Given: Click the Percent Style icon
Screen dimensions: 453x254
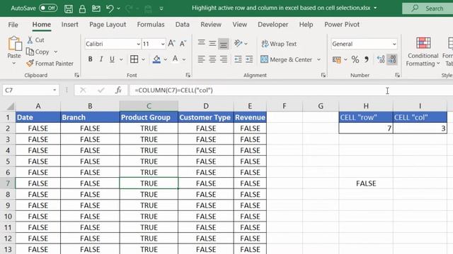Looking at the screenshot, I should (355, 59).
